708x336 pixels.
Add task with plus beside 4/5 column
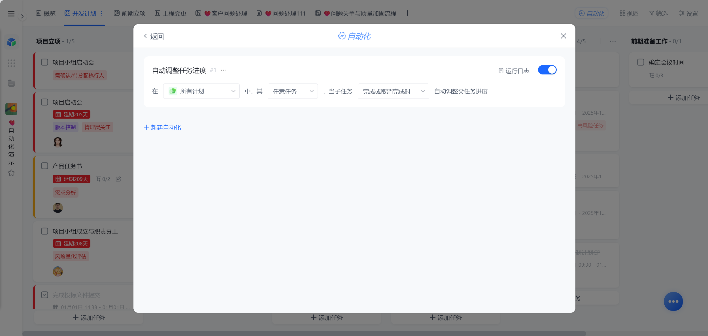[601, 41]
